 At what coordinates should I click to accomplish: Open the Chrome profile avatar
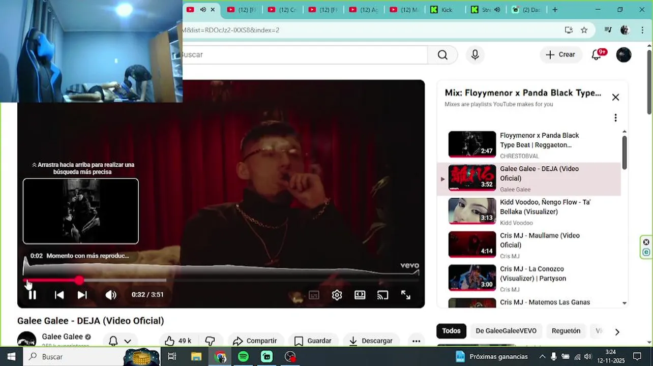click(625, 30)
